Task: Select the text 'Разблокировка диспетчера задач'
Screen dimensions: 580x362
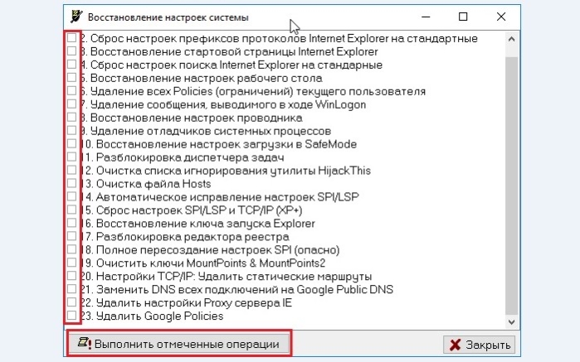Action: [190, 157]
